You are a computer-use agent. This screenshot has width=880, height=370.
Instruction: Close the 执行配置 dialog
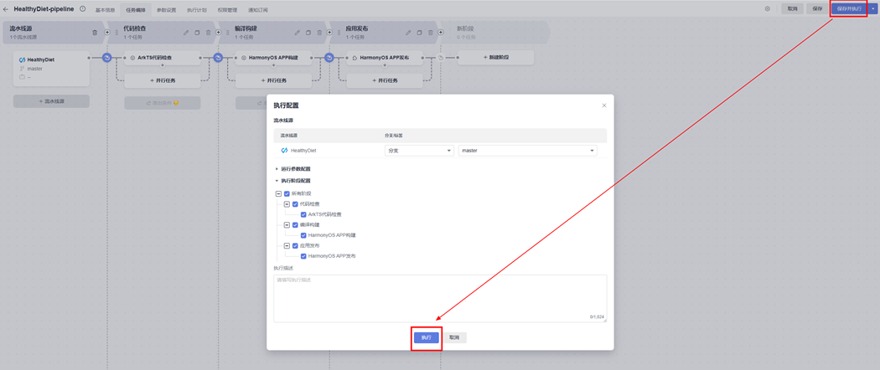click(x=604, y=105)
